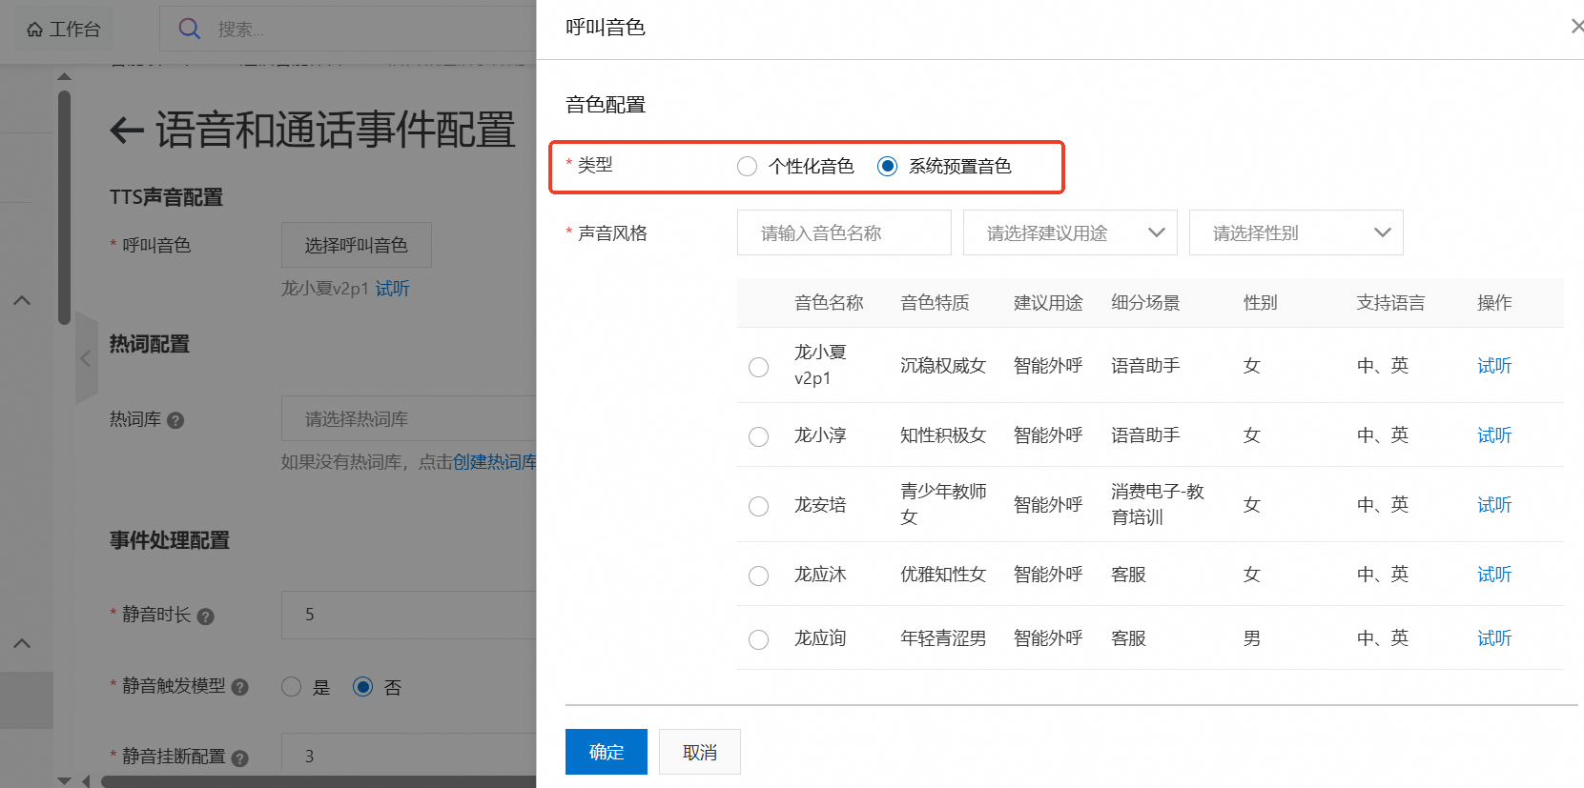
Task: Select 系统预置音色 type radio button
Action: [x=887, y=167]
